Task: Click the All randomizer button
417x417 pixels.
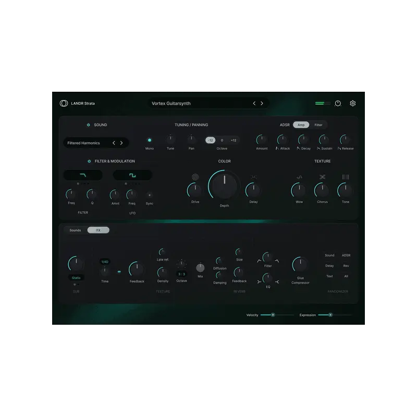Action: point(346,276)
